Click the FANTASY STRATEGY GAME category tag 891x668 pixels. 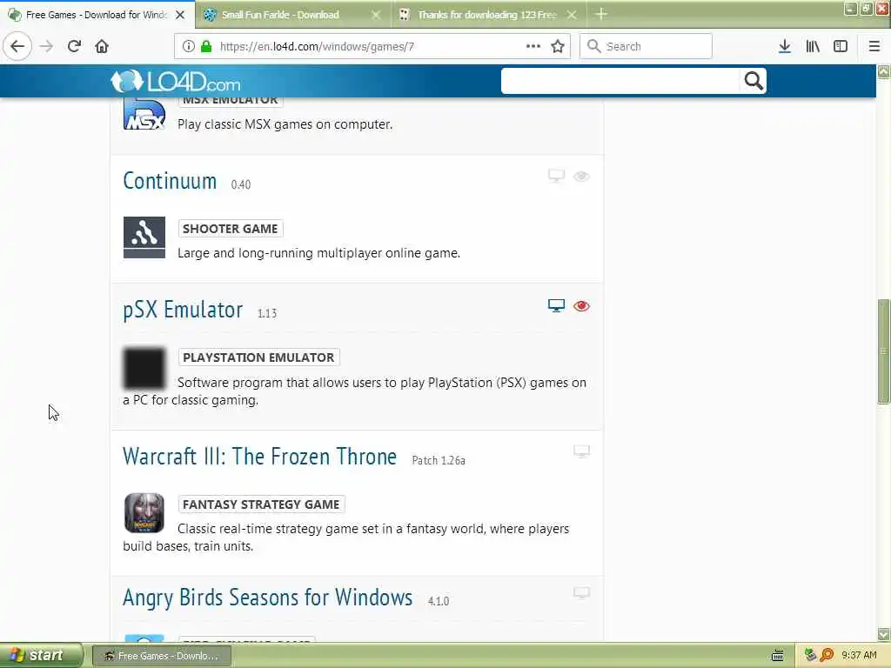[261, 504]
